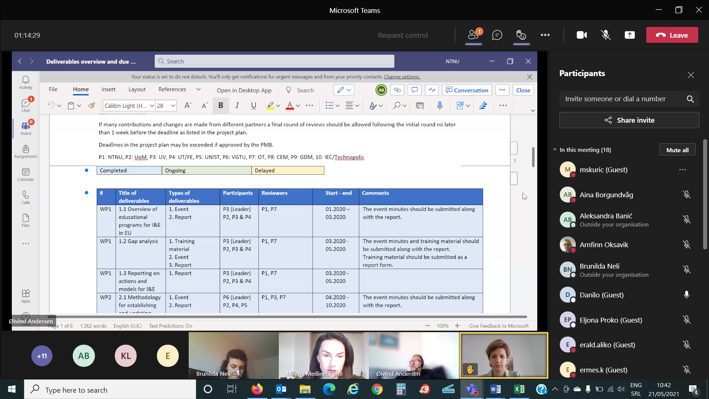Toggle Arnfinn Oksavik's microphone icon
The width and height of the screenshot is (709, 399).
coord(686,245)
